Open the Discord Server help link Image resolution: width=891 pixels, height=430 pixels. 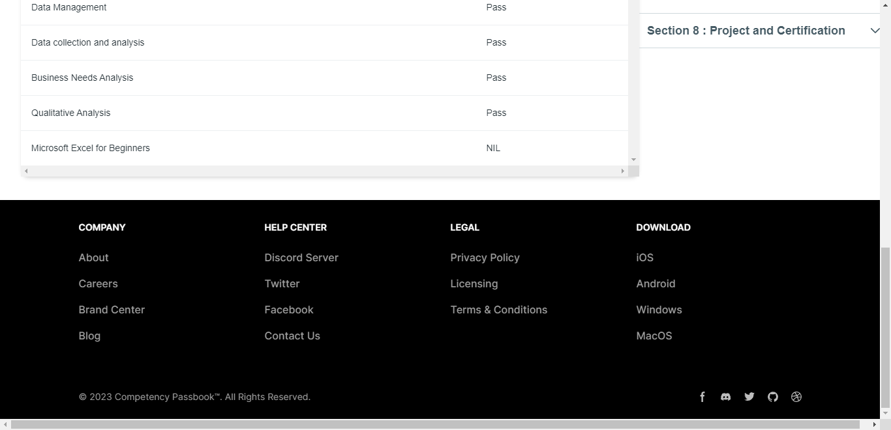click(301, 258)
